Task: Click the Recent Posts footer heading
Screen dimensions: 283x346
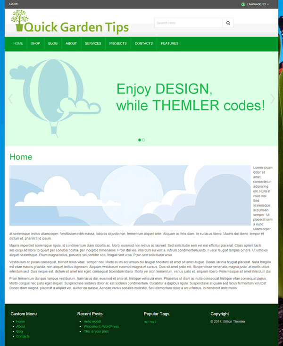Action: coord(90,314)
